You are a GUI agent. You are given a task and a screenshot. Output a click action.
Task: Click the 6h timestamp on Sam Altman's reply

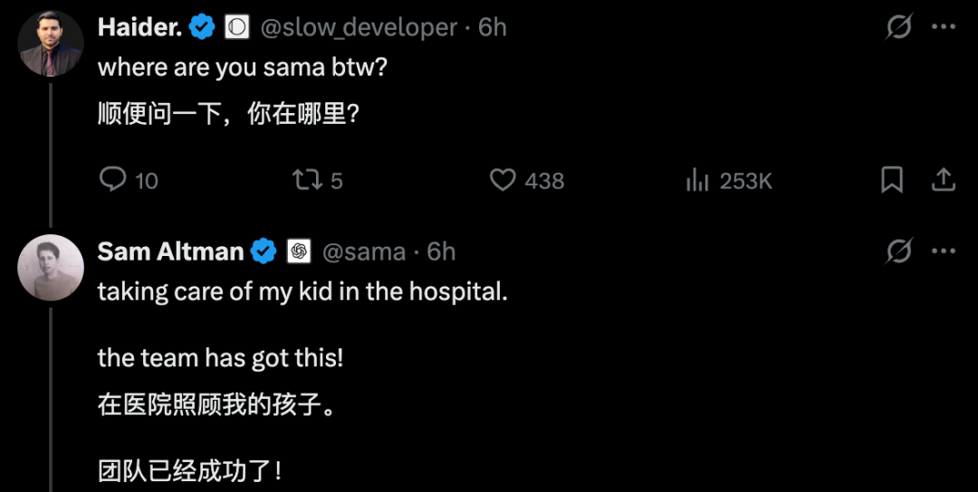(x=441, y=251)
